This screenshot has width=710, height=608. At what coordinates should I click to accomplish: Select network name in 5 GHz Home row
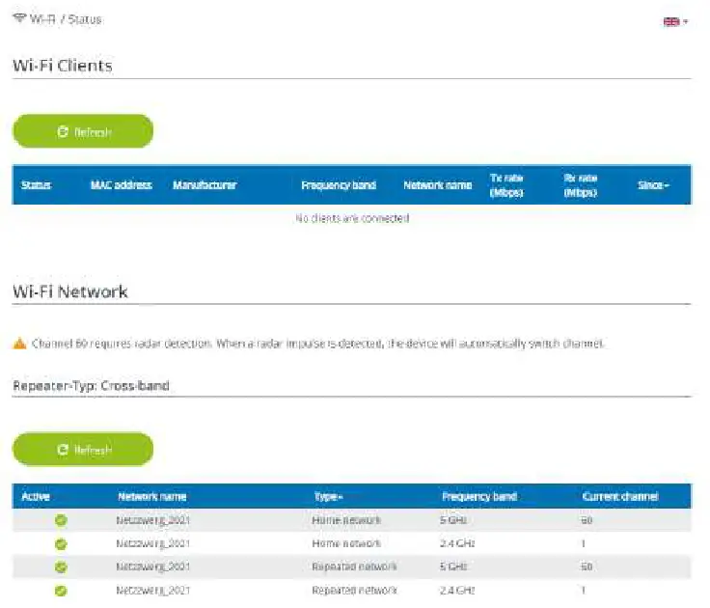(x=152, y=520)
